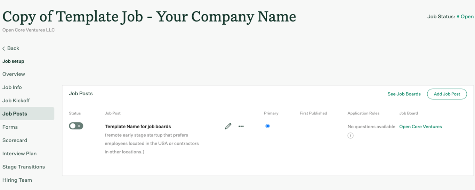Open the See Job Boards link

point(404,94)
